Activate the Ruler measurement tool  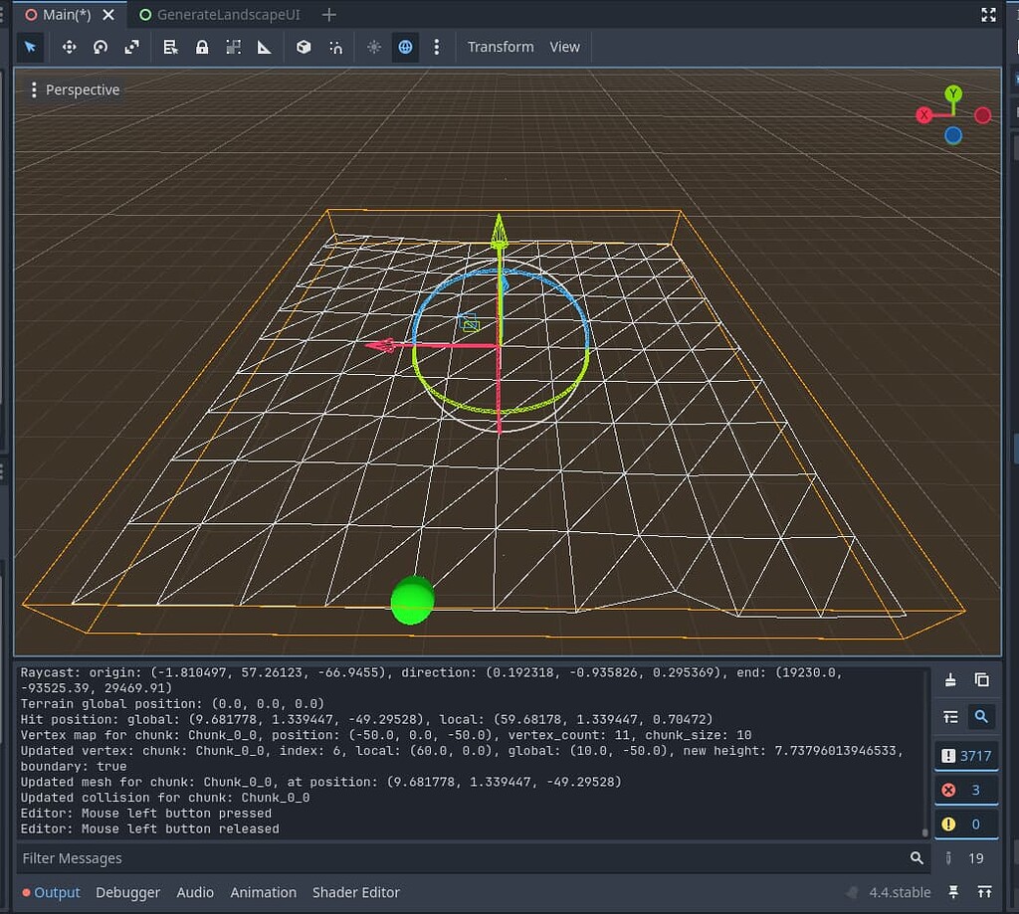click(264, 47)
